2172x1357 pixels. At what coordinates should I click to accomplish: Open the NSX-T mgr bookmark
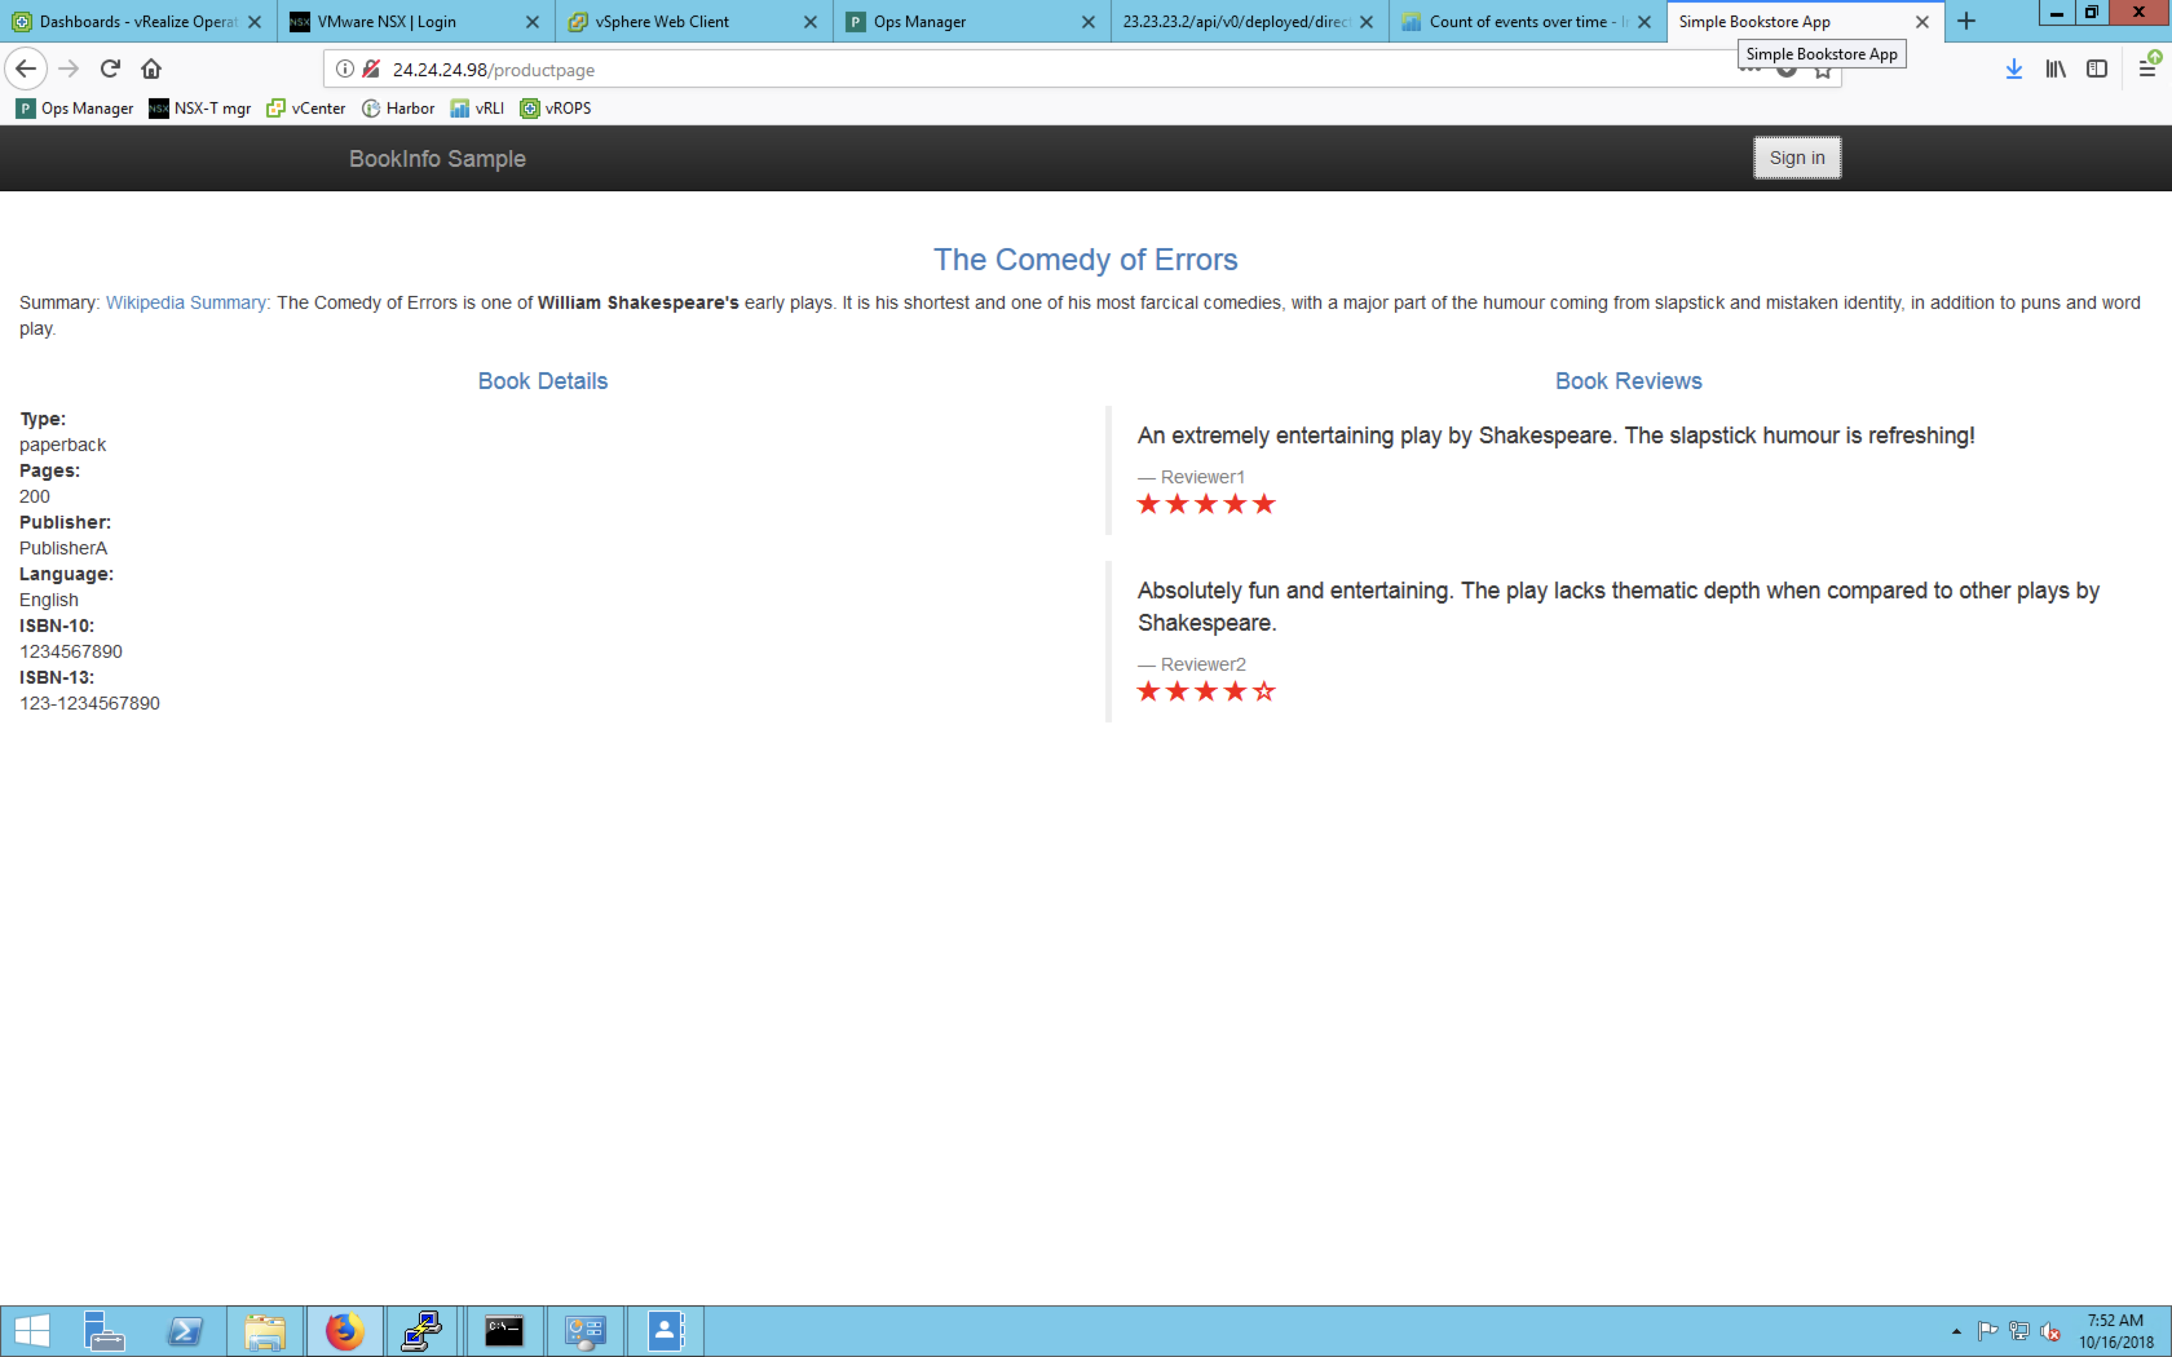[200, 109]
